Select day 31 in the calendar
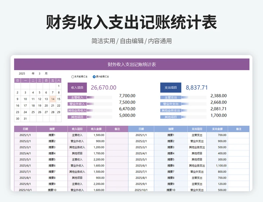The image size is (263, 202). (25, 119)
